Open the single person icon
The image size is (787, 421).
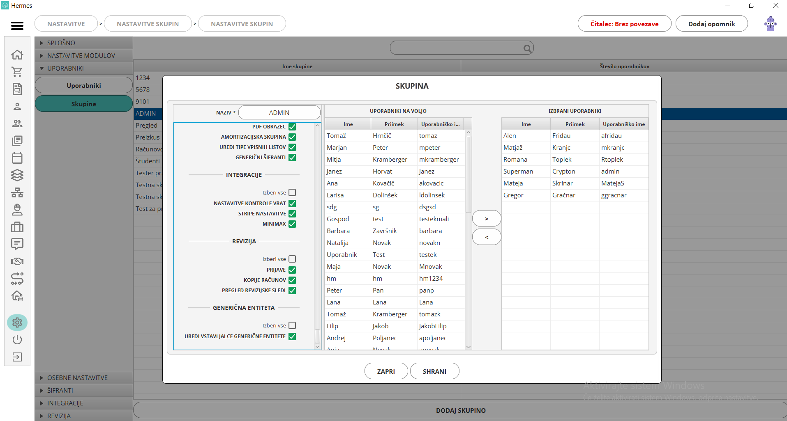point(17,106)
